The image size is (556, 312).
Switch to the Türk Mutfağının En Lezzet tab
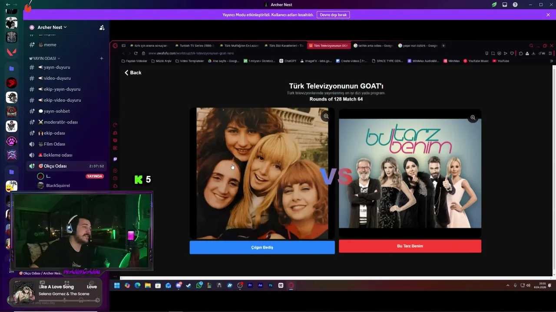[x=238, y=45]
